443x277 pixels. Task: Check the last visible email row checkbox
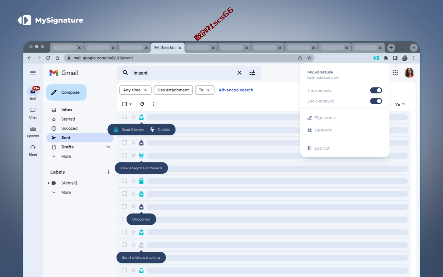click(x=125, y=270)
